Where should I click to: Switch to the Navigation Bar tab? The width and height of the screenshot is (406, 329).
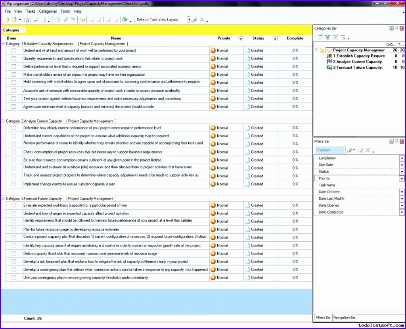(x=344, y=317)
